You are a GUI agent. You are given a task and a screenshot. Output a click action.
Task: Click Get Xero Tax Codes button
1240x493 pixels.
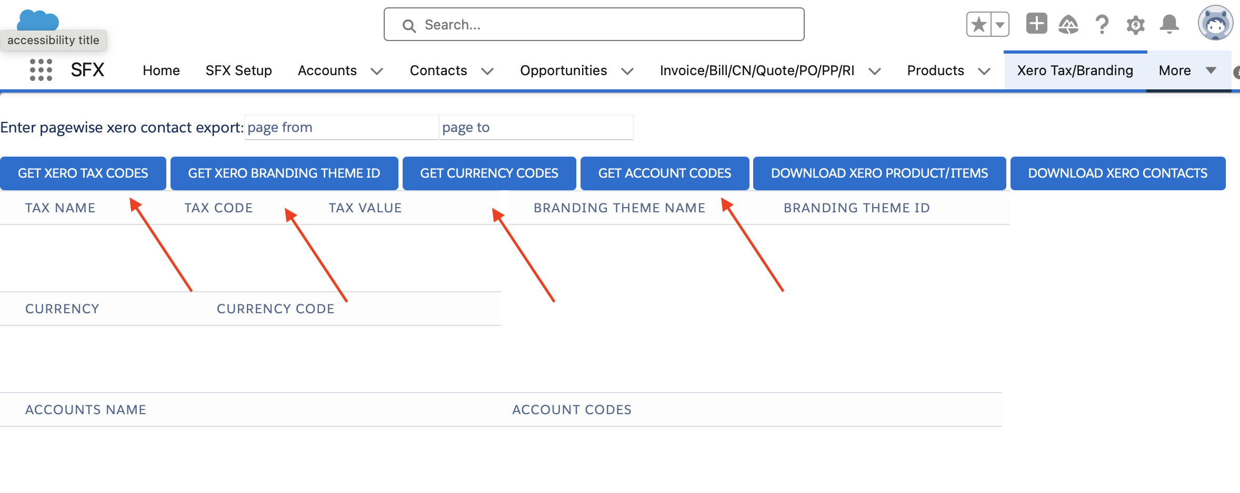[x=83, y=173]
